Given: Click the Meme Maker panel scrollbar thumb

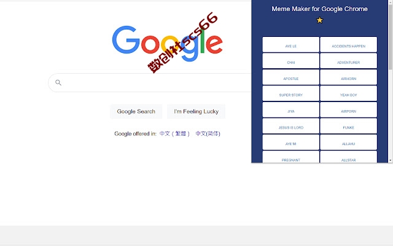Looking at the screenshot, I should 391,36.
